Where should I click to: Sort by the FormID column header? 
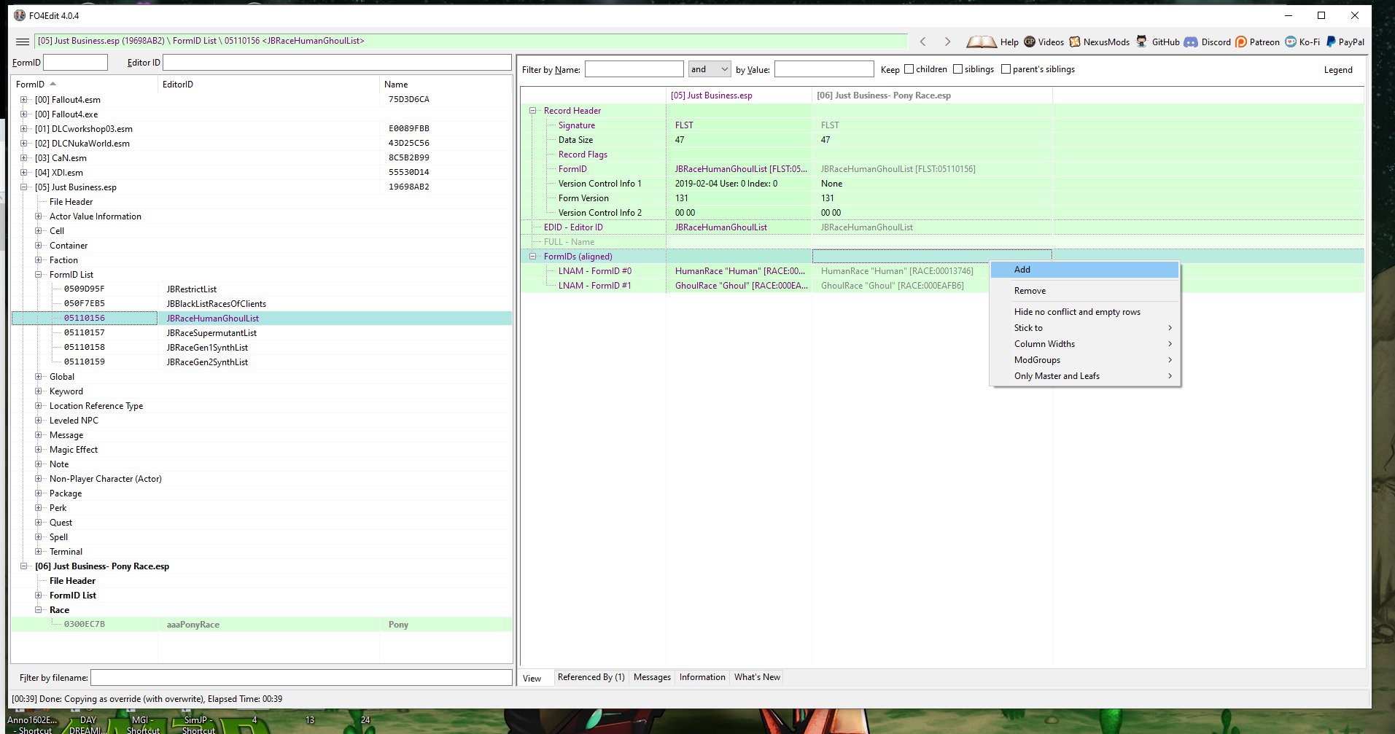tap(85, 85)
